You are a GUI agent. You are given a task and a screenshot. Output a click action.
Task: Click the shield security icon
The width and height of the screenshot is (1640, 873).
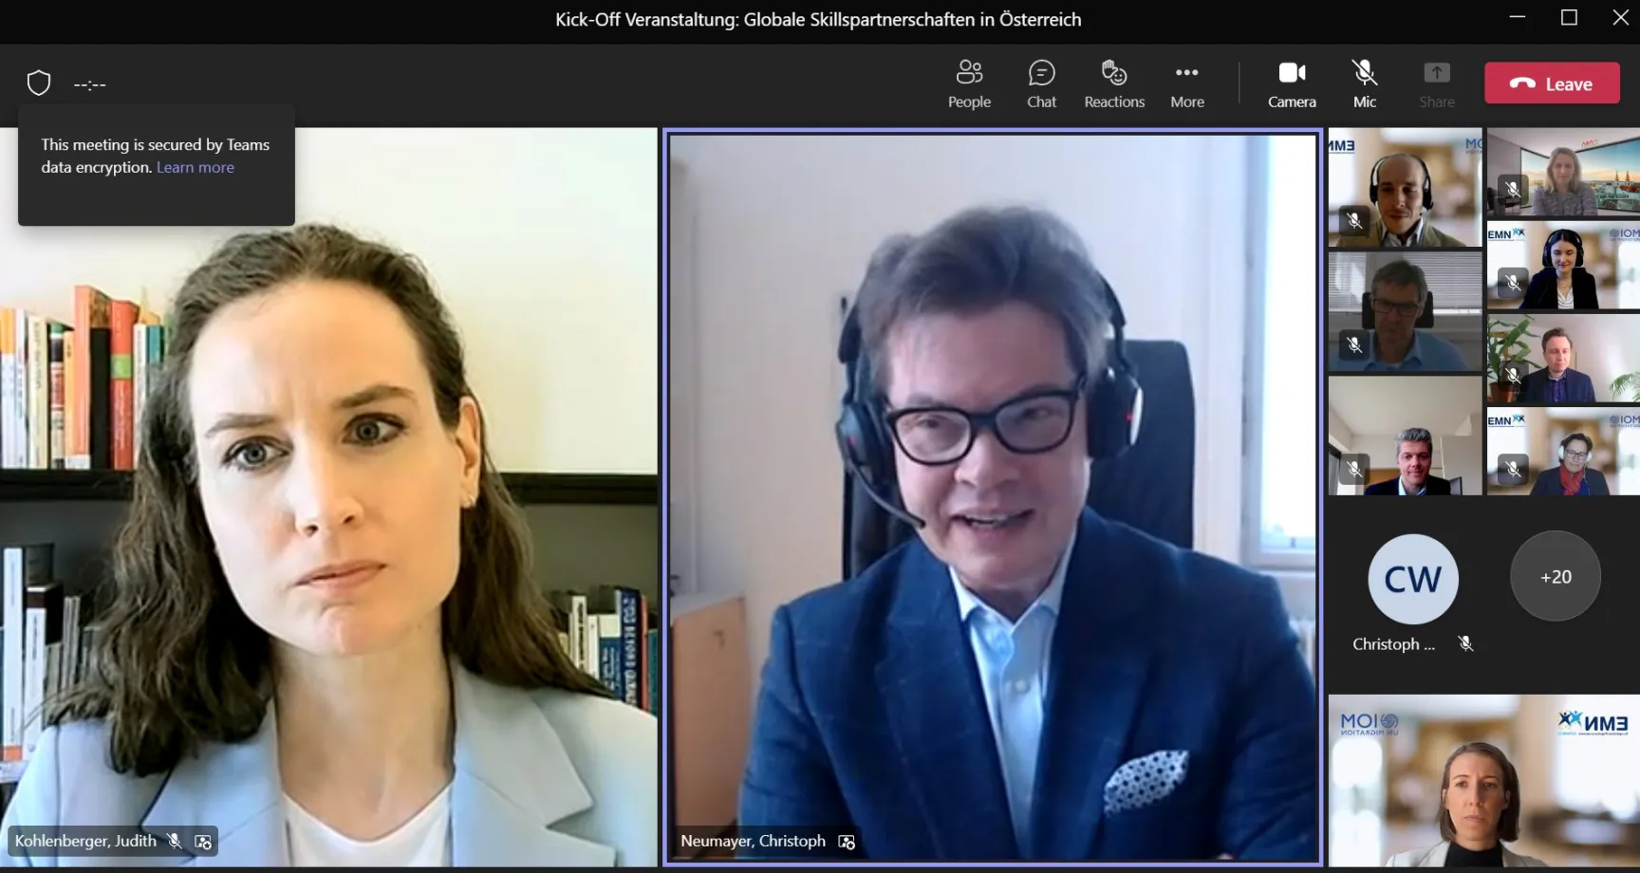(x=39, y=84)
